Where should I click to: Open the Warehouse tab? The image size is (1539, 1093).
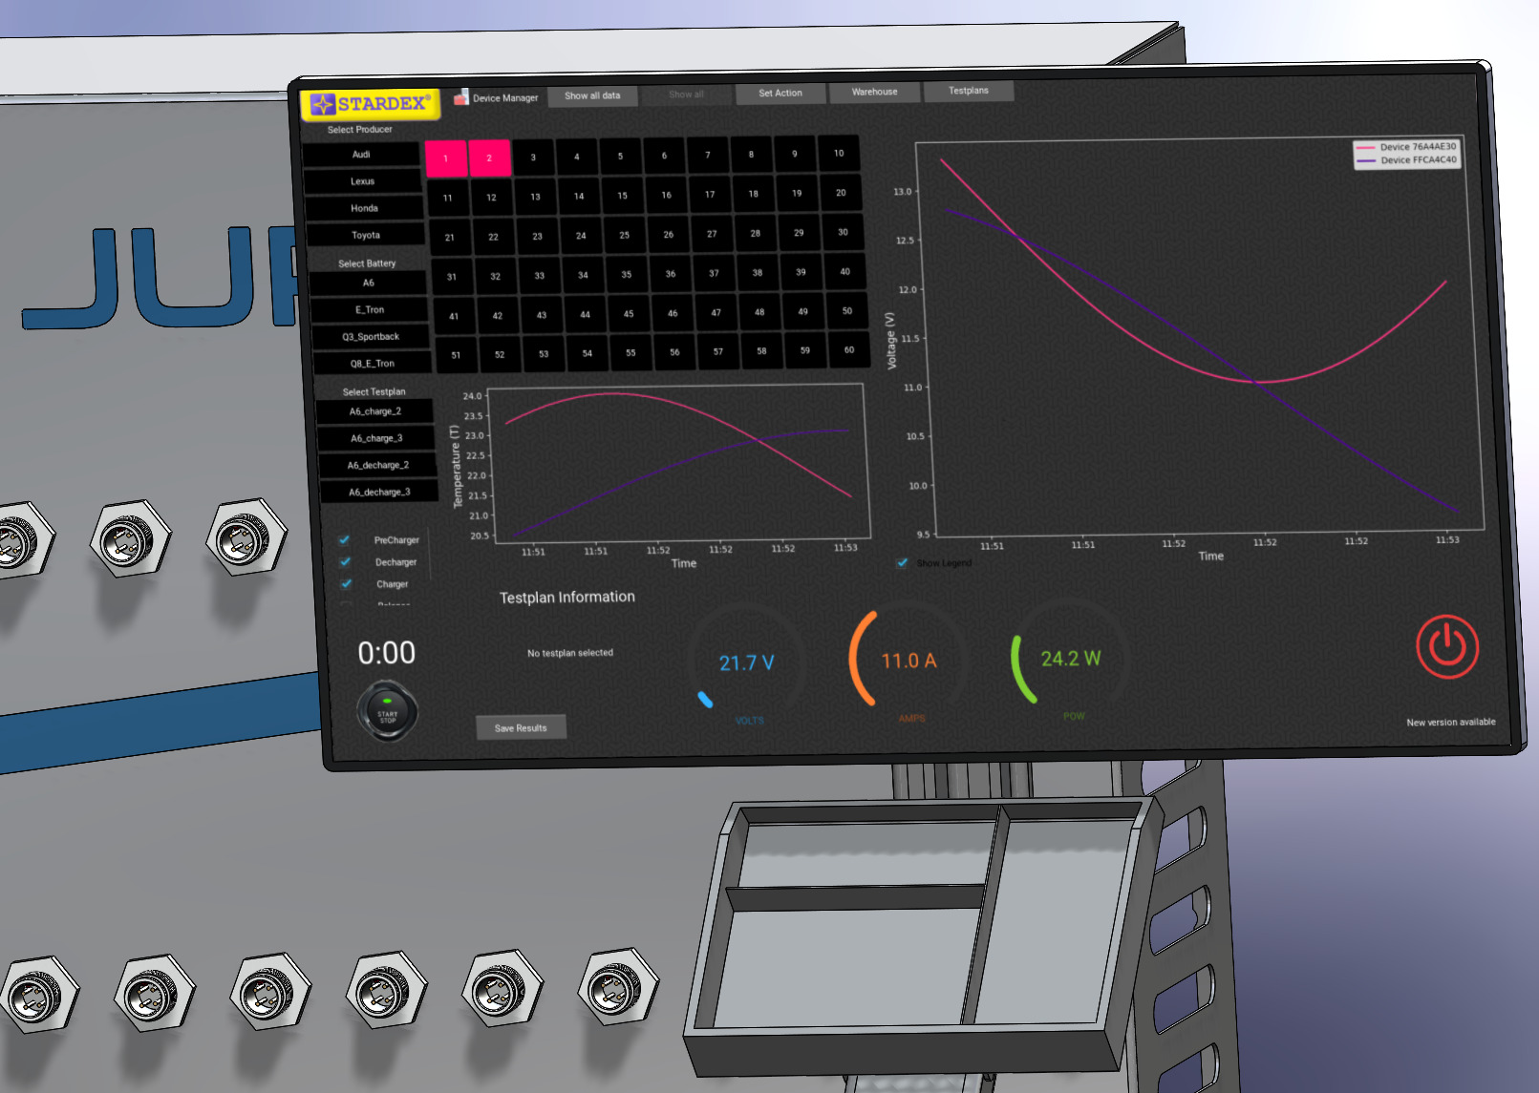(x=874, y=93)
